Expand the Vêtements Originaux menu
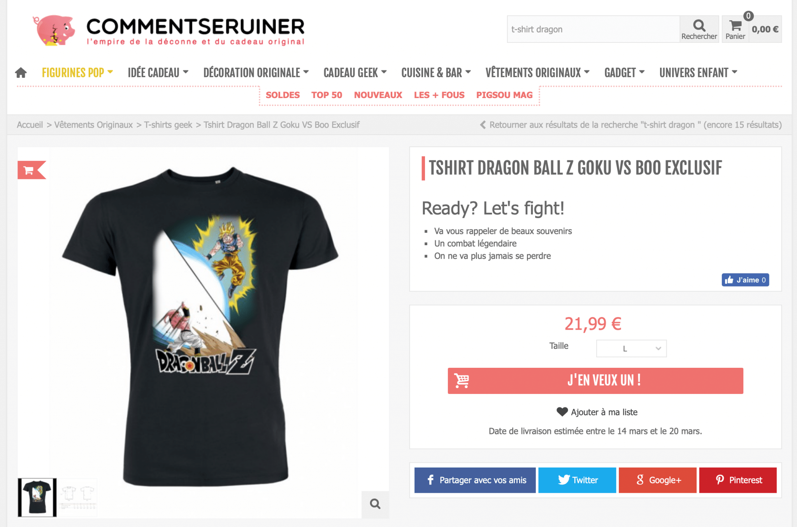This screenshot has width=797, height=527. 537,72
